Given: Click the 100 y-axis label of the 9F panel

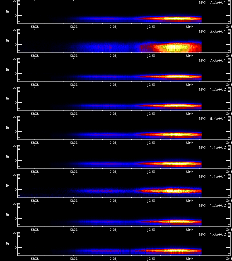Looking at the screenshot, I should [x=14, y=233].
